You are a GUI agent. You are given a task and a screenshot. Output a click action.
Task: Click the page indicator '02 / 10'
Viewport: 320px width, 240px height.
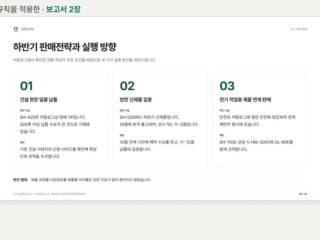[303, 194]
